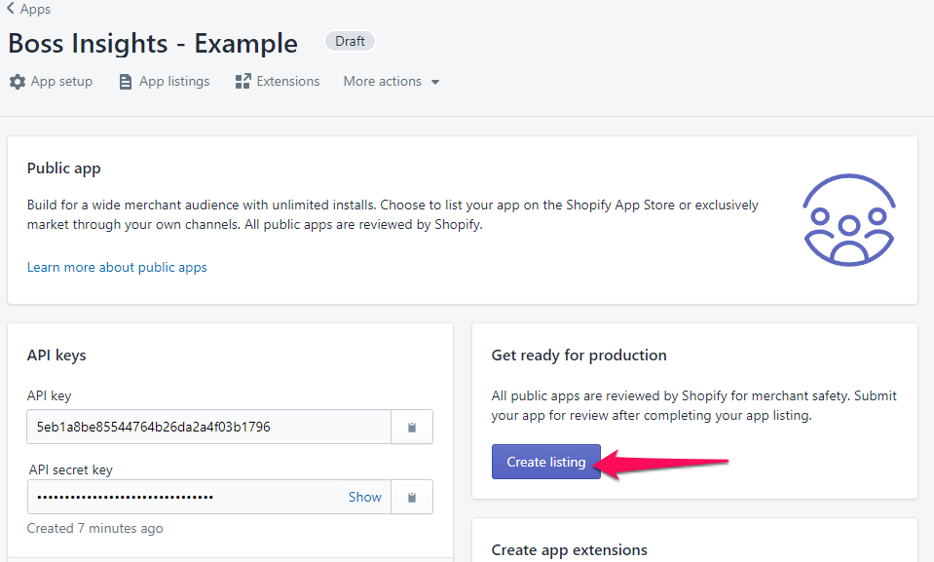Click the Public app heading

click(63, 169)
